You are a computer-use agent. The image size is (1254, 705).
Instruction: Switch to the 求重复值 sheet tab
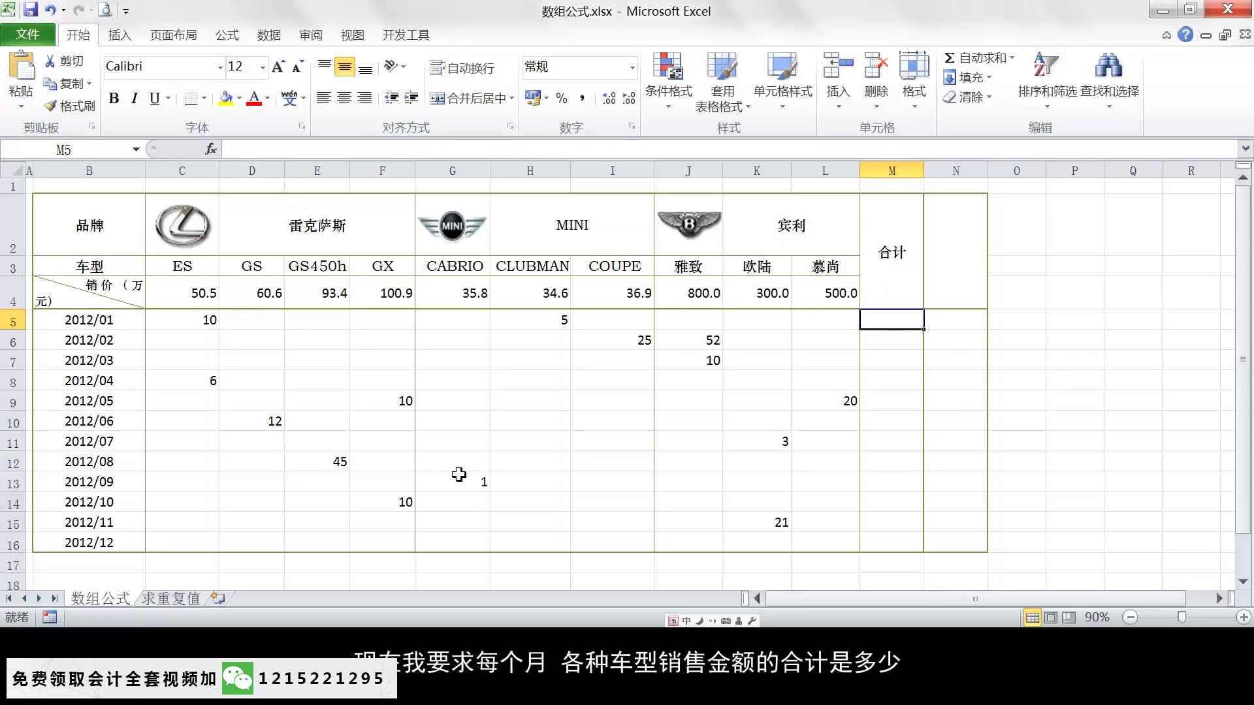point(169,598)
